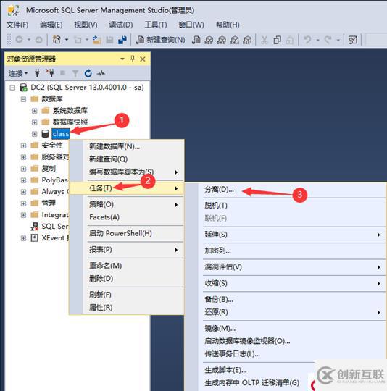Screen dimensions: 387x391
Task: Click the open file folder icon
Action: pos(97,40)
